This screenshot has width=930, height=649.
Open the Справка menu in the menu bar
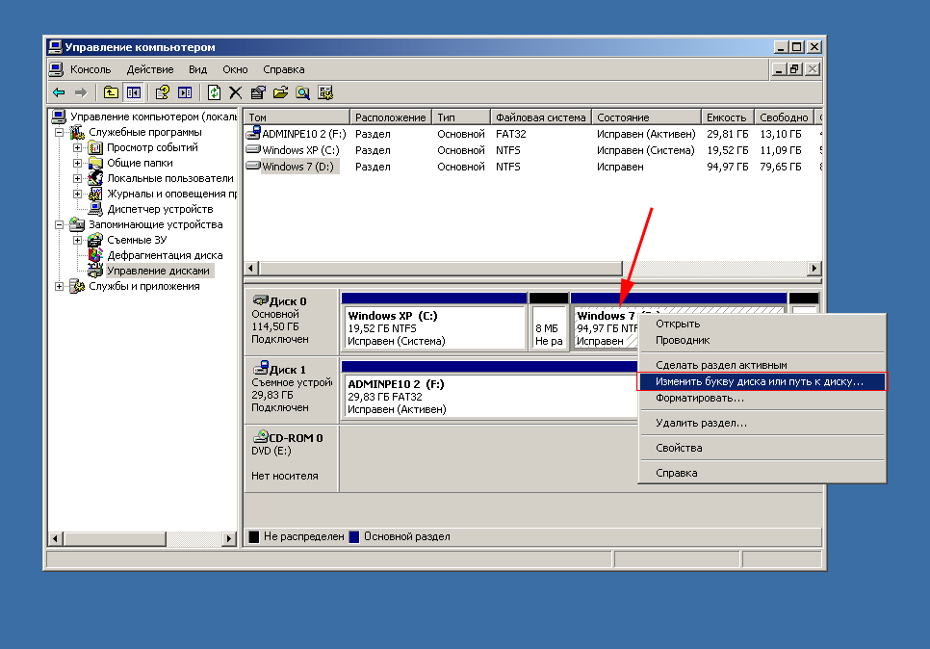pyautogui.click(x=284, y=69)
